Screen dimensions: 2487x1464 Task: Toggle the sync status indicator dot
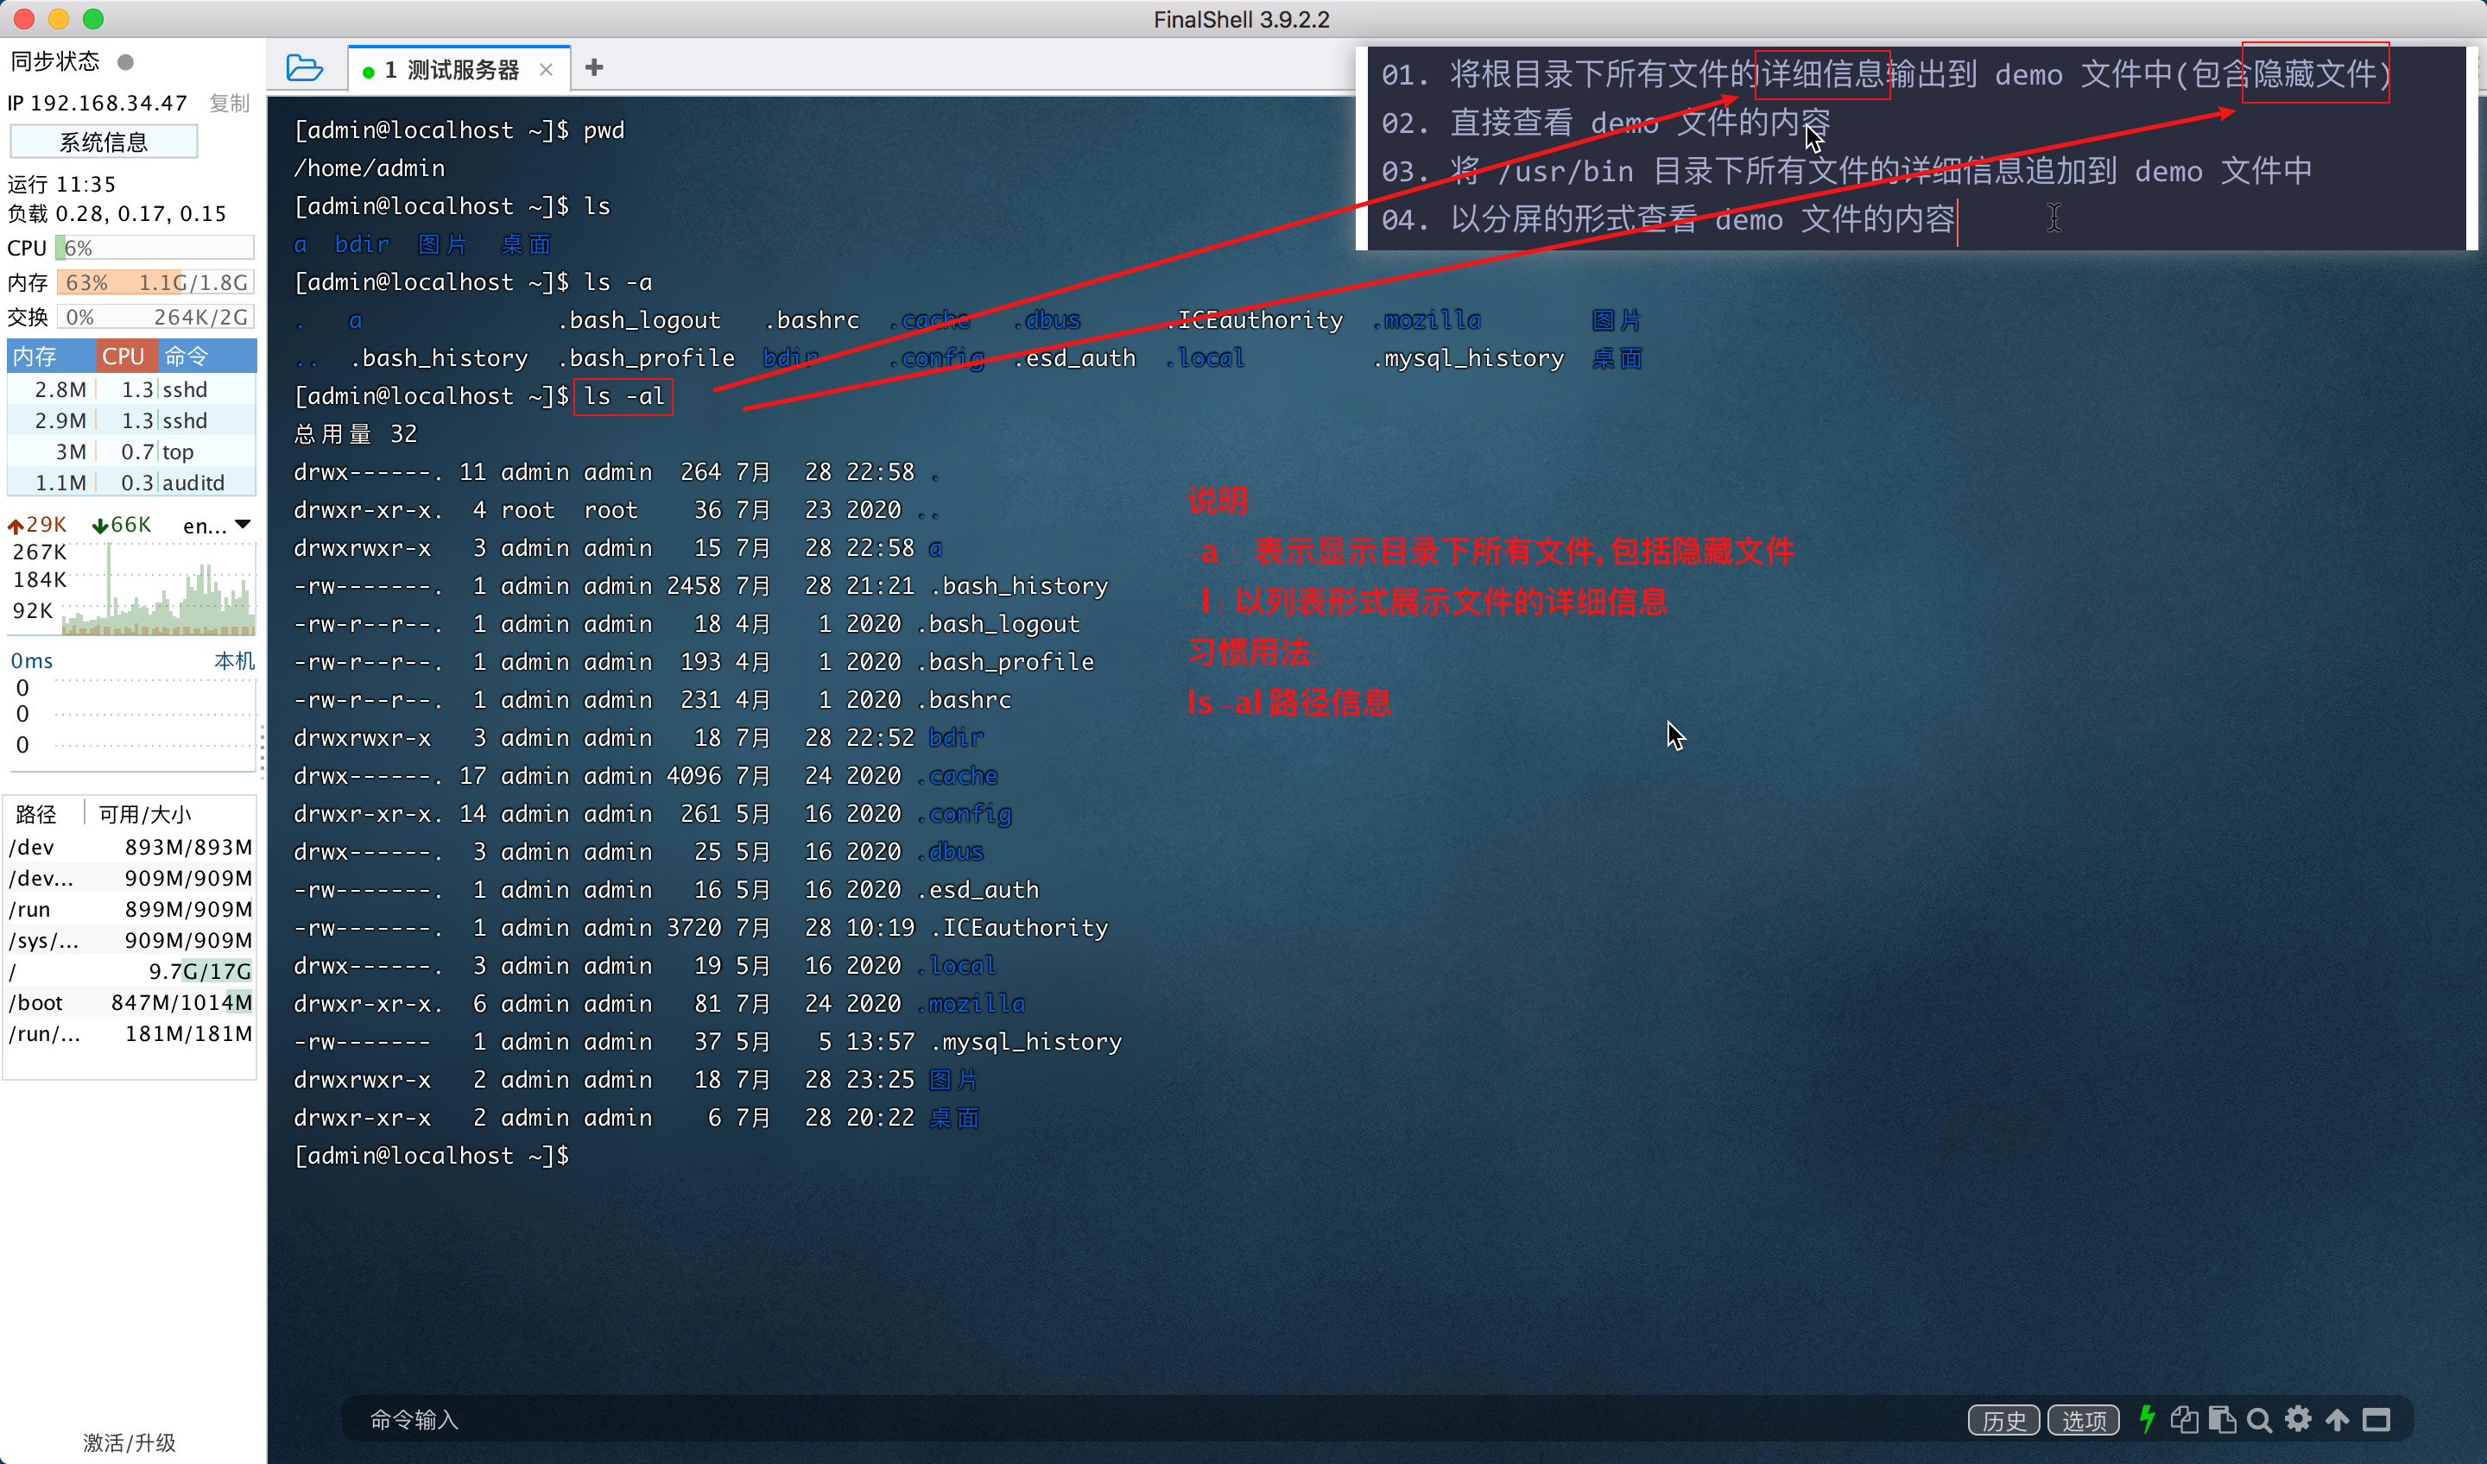pos(125,62)
